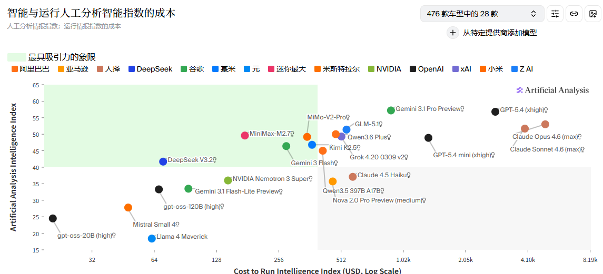Click the Gemini 3.1 Pro Preview data point

tap(391, 110)
